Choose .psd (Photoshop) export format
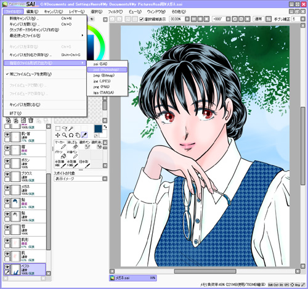 [x=107, y=70]
